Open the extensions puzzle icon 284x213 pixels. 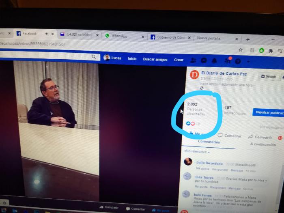[271, 51]
